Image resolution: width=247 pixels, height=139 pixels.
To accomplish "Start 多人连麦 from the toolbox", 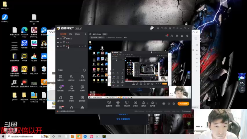I will click(x=71, y=88).
